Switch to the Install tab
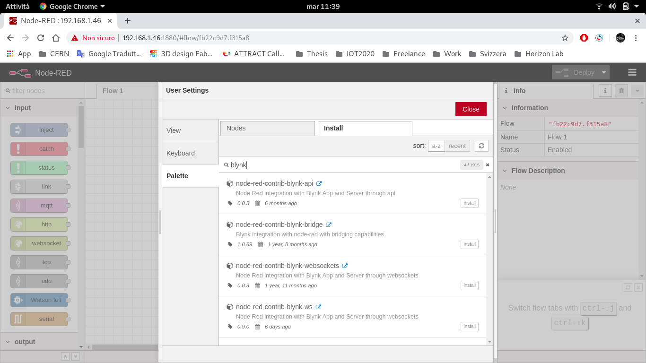646x363 pixels. 365,128
